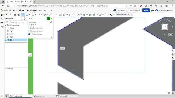Expand spline tool dropdown arrow
The height and width of the screenshot is (98, 175).
pyautogui.click(x=53, y=15)
